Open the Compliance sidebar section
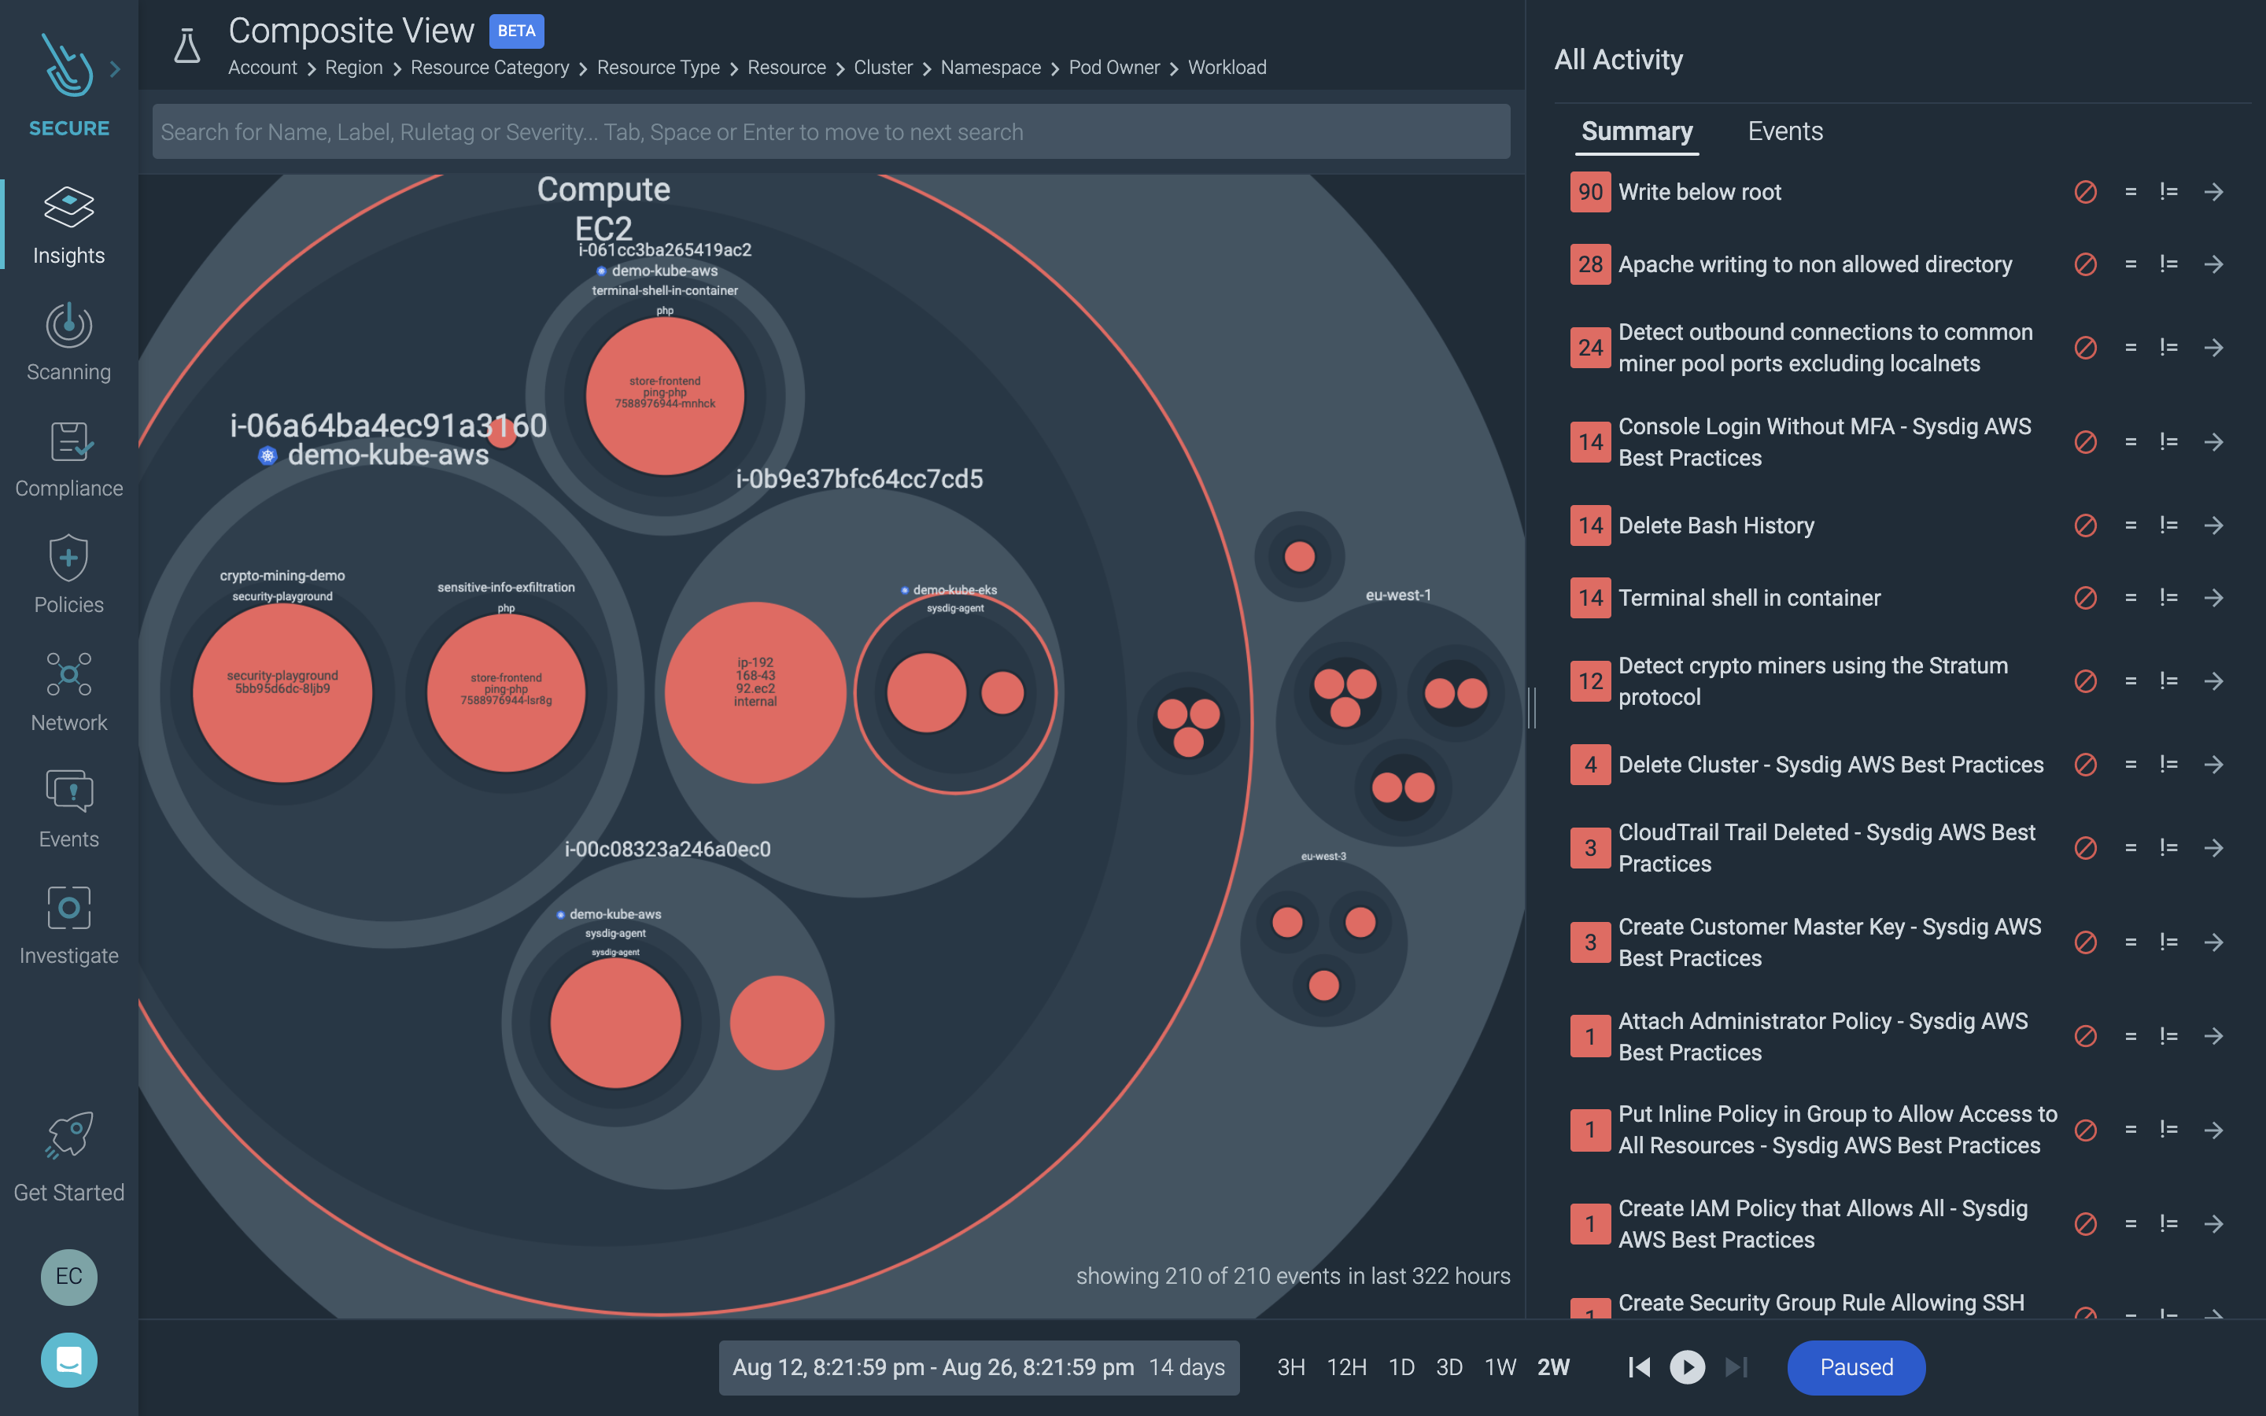 (69, 459)
